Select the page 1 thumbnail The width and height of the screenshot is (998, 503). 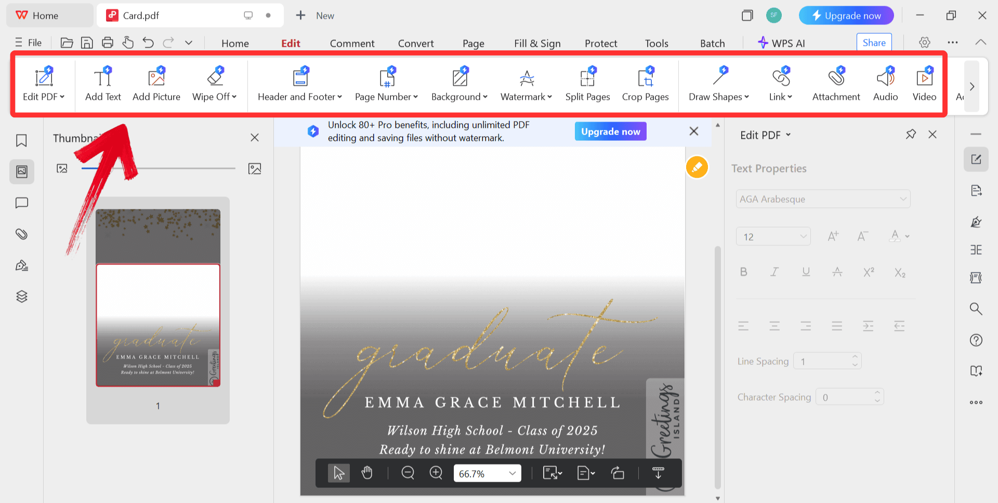tap(158, 298)
